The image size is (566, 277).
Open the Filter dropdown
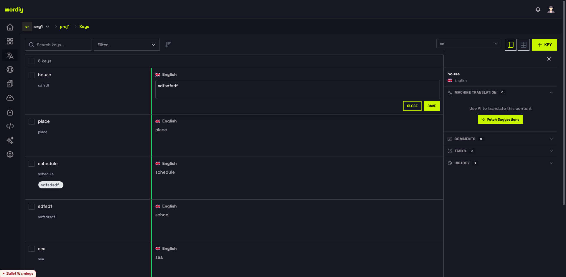(x=127, y=45)
